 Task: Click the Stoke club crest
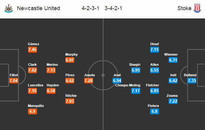[197, 8]
